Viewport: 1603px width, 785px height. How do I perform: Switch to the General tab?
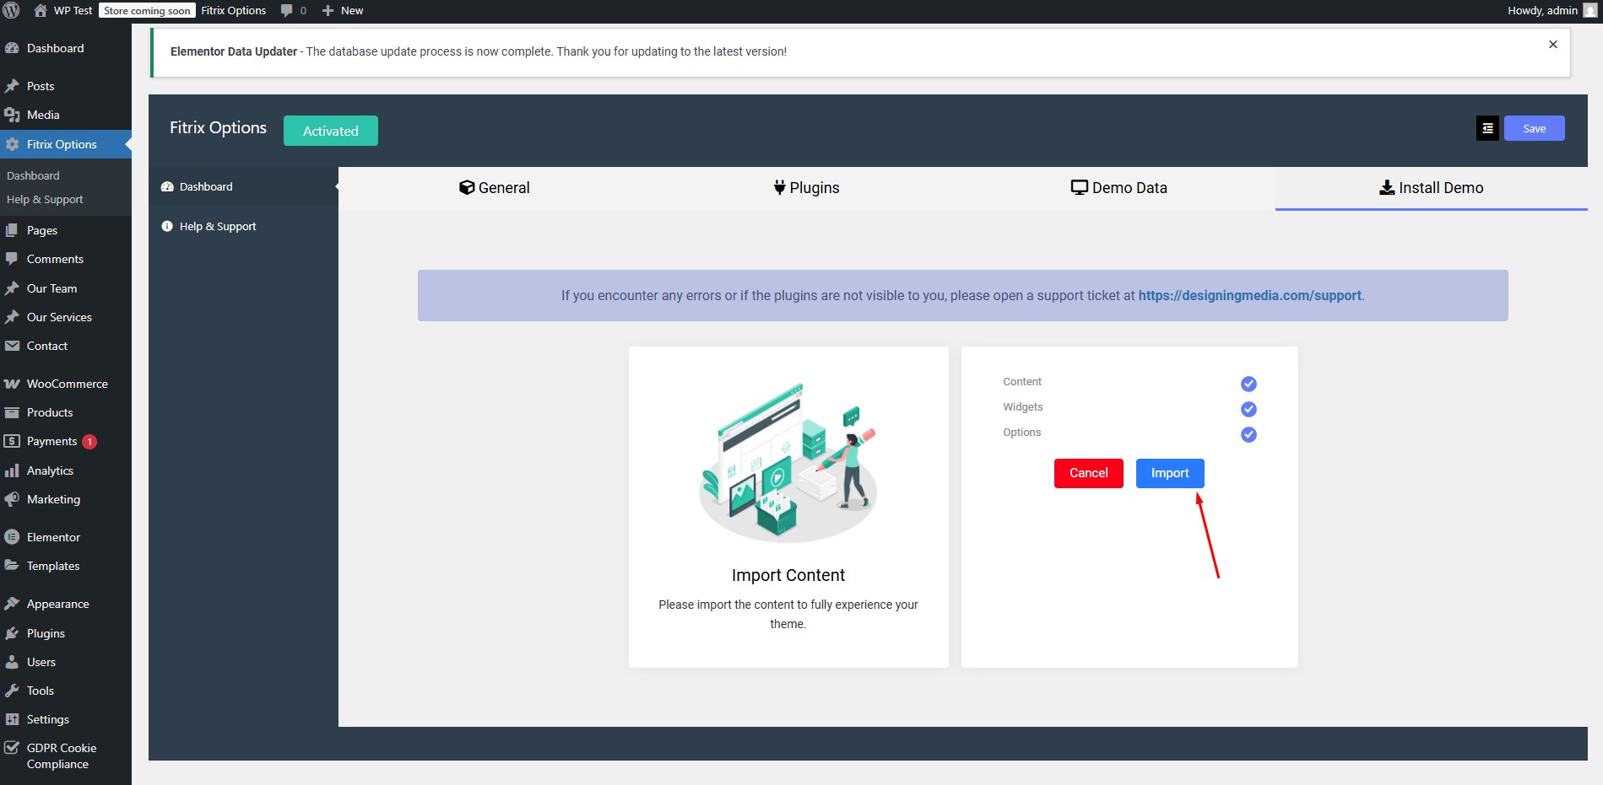click(x=495, y=188)
